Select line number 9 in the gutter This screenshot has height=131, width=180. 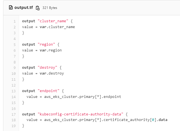14,68
